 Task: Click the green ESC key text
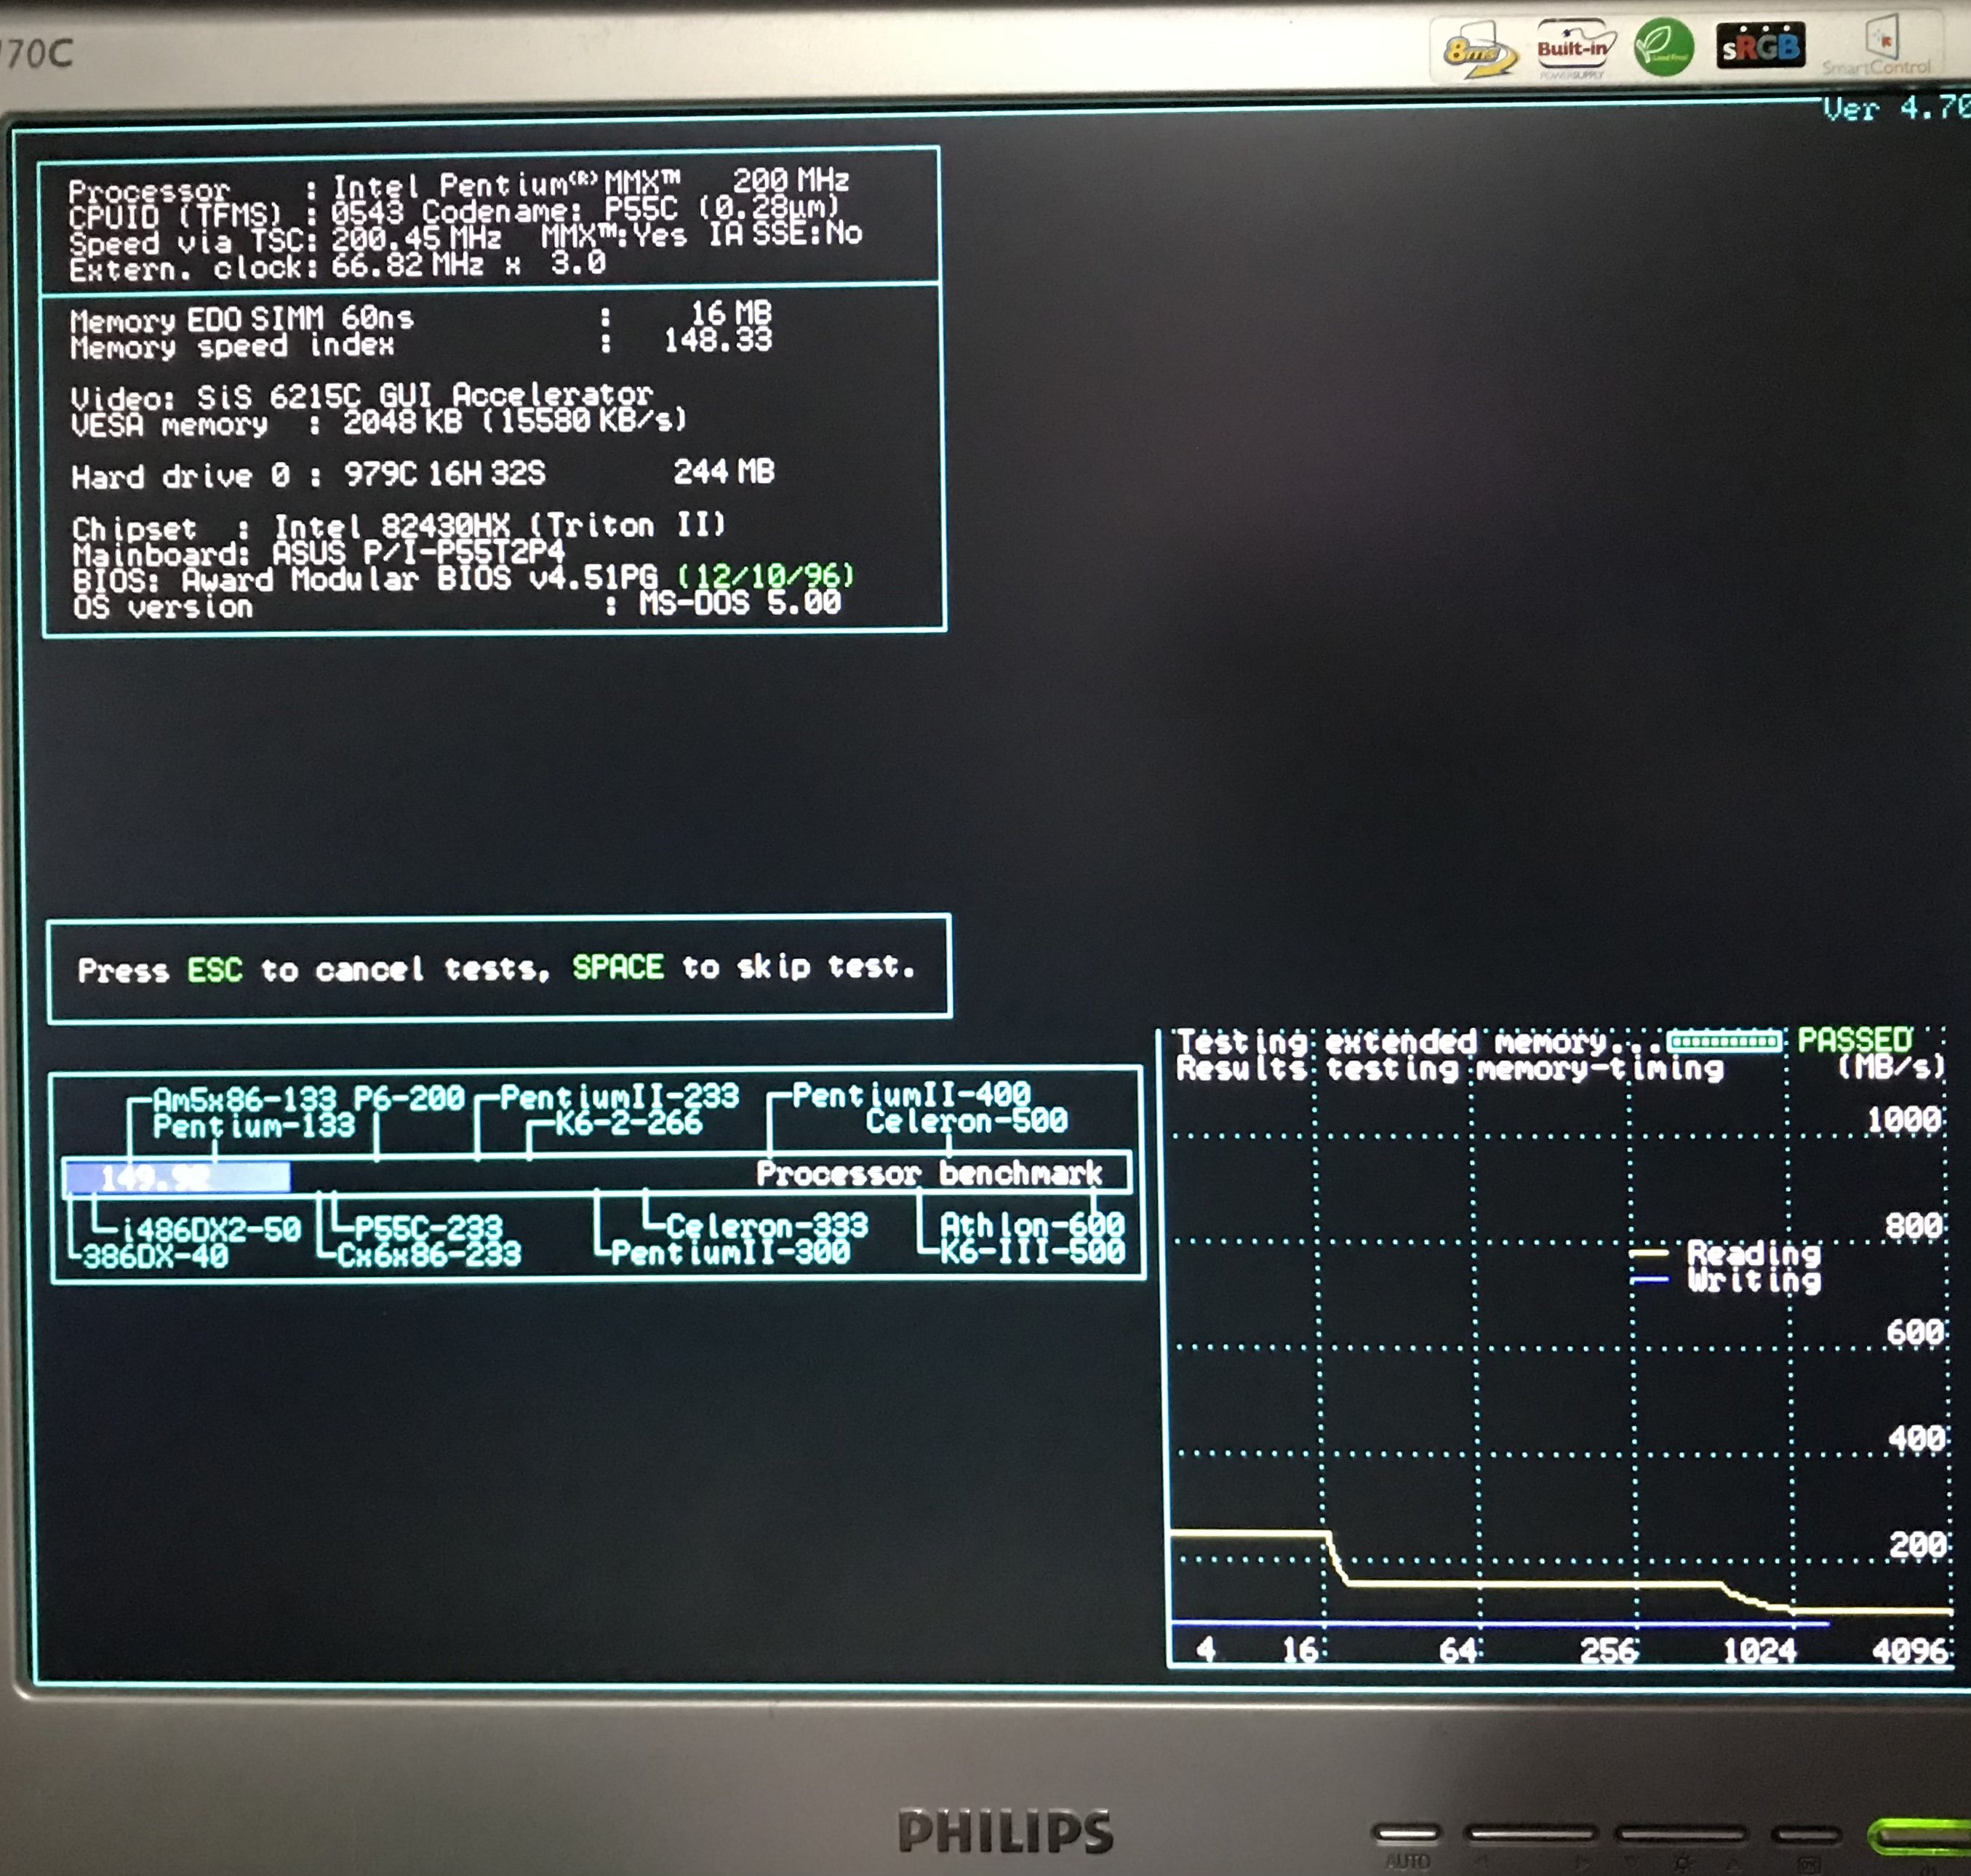214,969
